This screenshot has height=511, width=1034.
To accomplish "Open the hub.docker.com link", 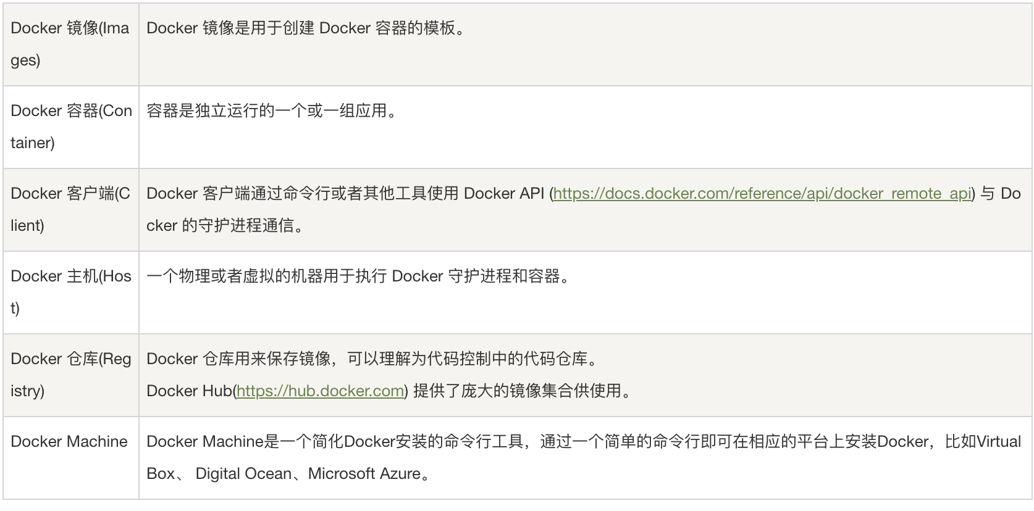I will (x=321, y=391).
